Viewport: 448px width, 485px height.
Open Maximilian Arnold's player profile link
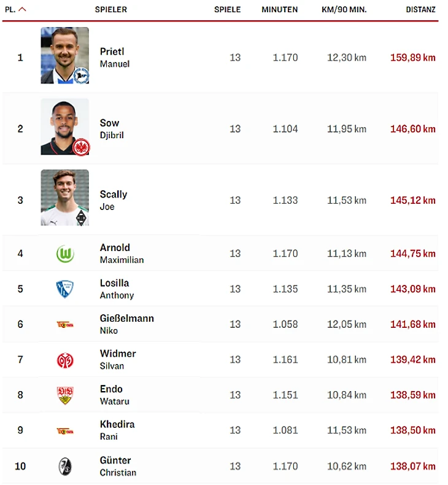coord(122,254)
